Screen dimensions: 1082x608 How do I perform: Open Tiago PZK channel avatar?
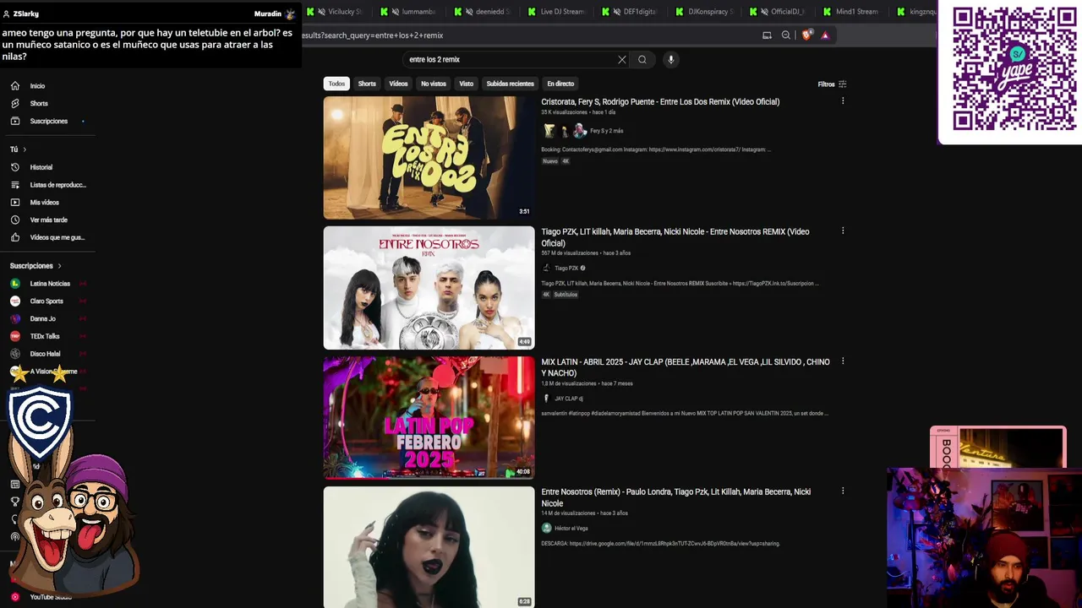546,268
